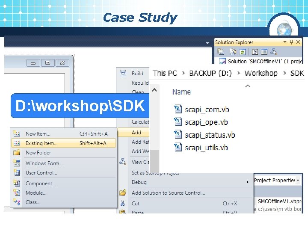Screen dimensions: 308x231
Task: Click Workshop in the address breadcrumb
Action: click(261, 73)
